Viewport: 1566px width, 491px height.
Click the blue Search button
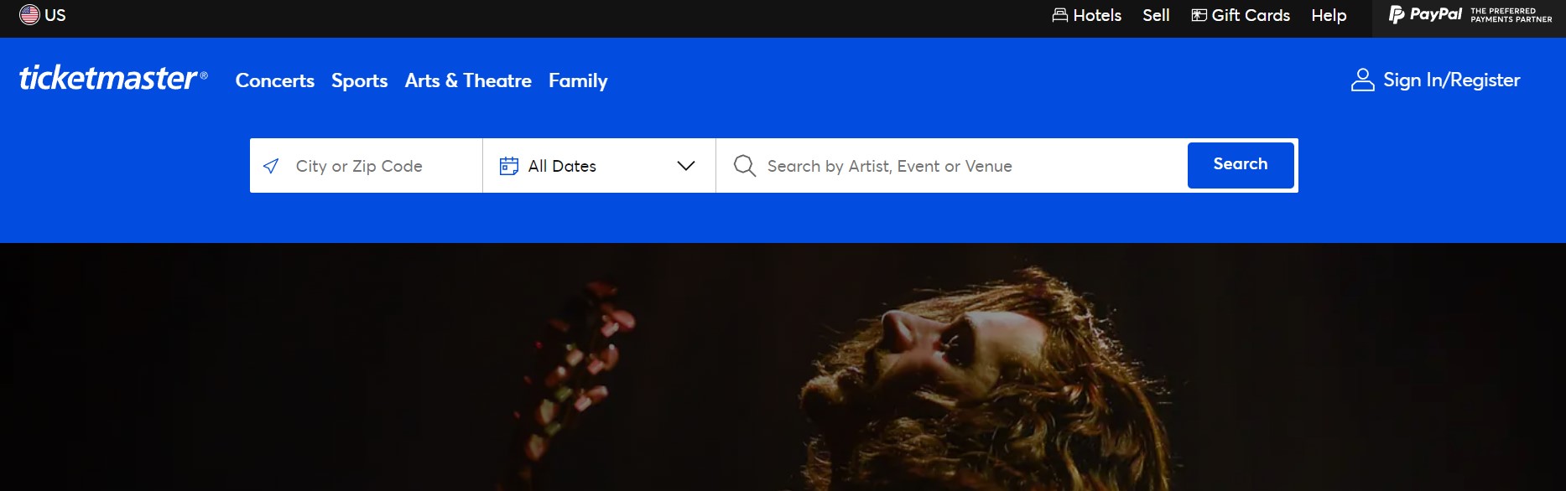(x=1240, y=165)
